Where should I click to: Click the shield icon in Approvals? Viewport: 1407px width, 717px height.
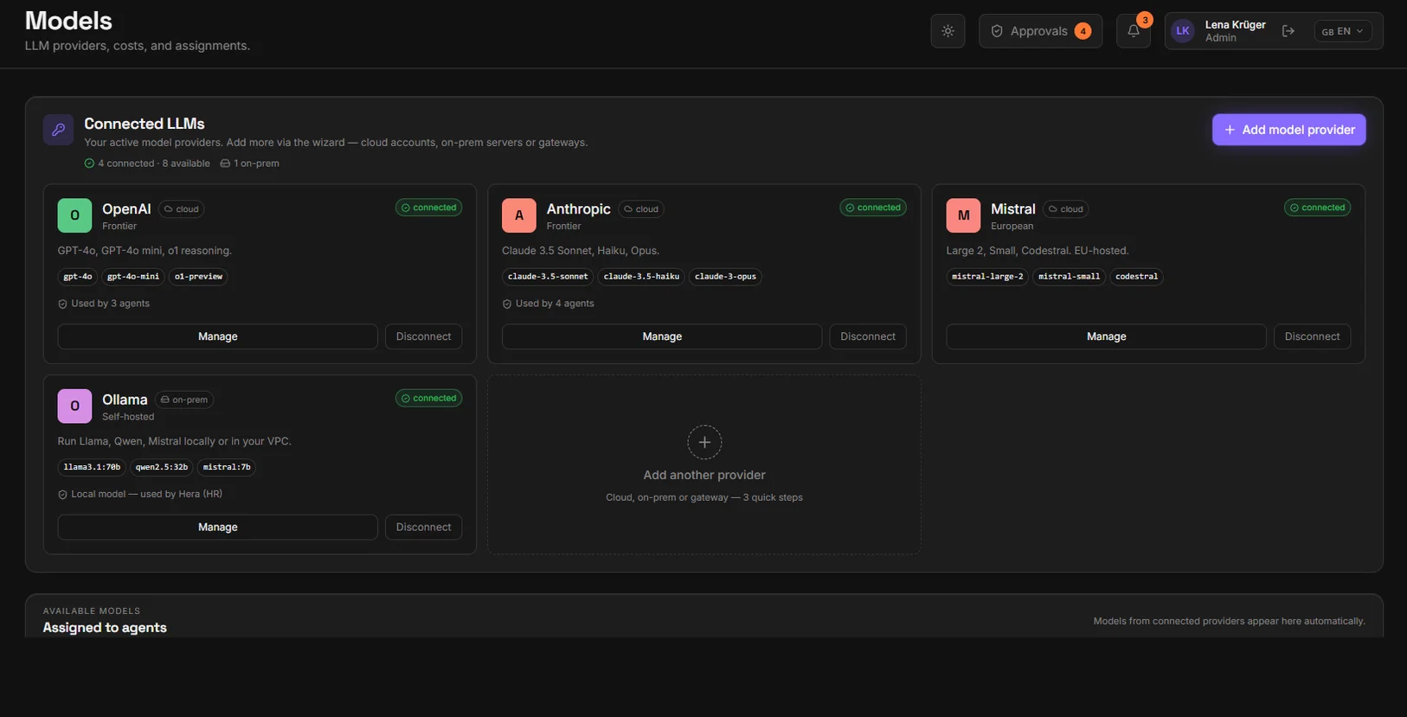[997, 31]
